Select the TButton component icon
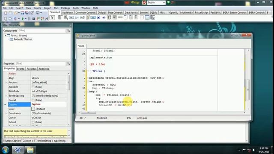 tap(71, 18)
